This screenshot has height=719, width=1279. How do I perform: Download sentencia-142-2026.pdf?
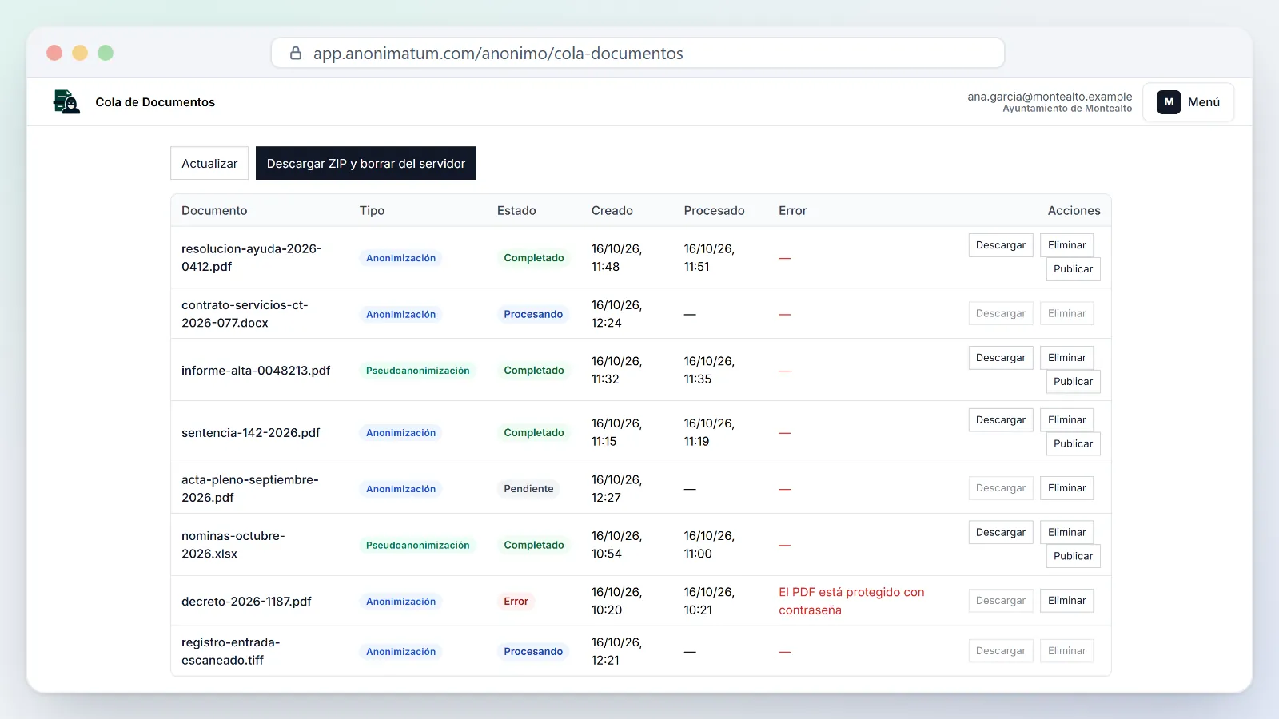1001,420
